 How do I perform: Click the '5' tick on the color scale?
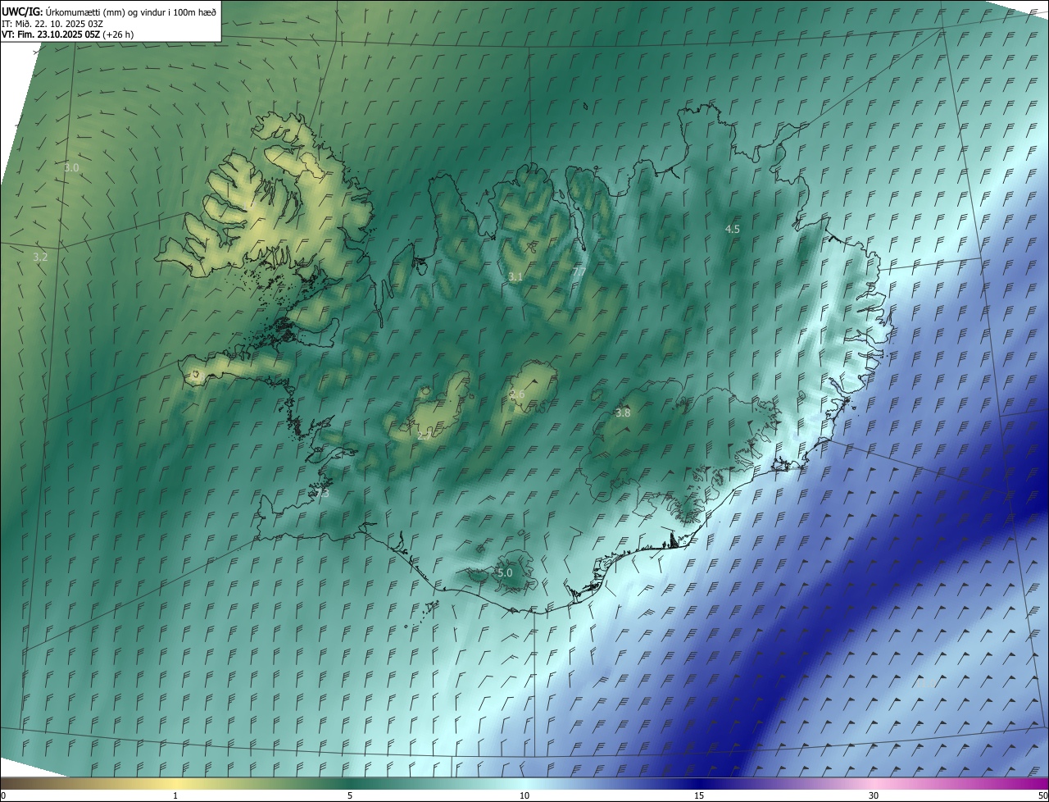point(350,795)
